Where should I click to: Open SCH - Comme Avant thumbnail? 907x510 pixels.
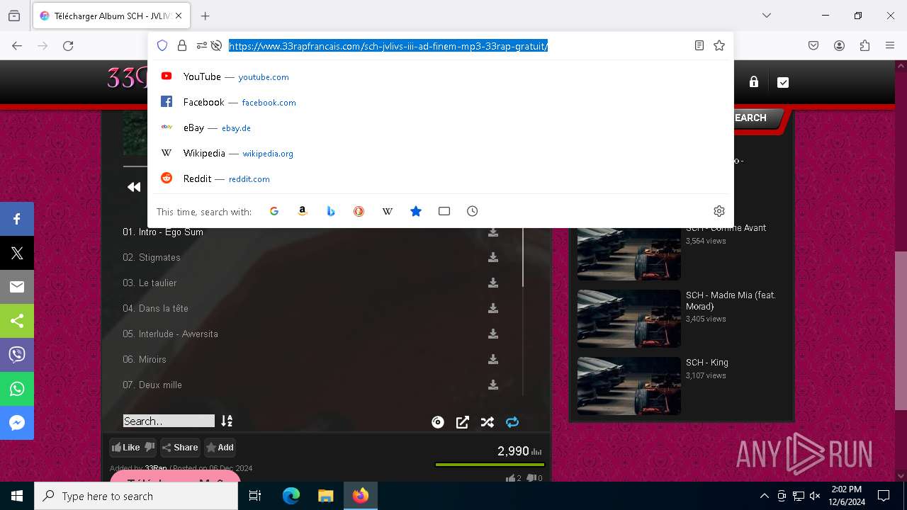(x=629, y=253)
